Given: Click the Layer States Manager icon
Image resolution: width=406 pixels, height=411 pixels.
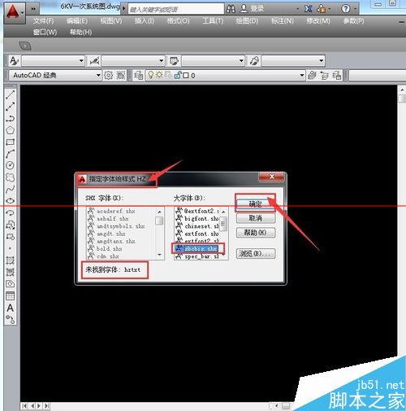Looking at the screenshot, I should click(x=337, y=75).
